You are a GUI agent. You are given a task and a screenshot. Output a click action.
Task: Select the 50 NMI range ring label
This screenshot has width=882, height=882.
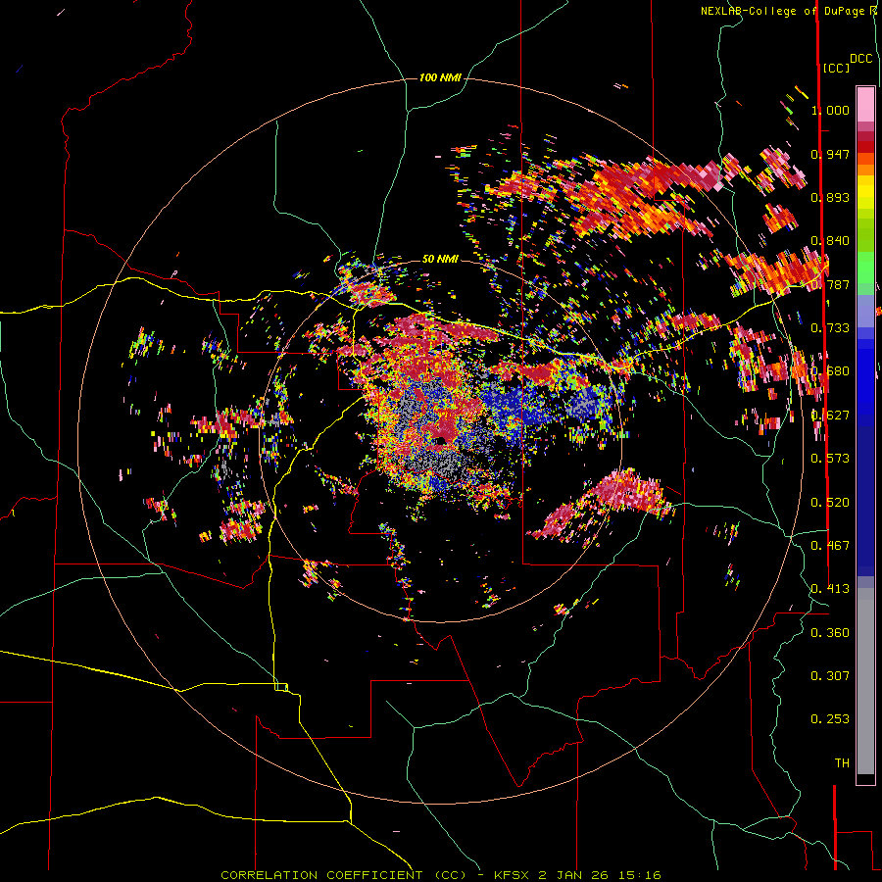[440, 259]
